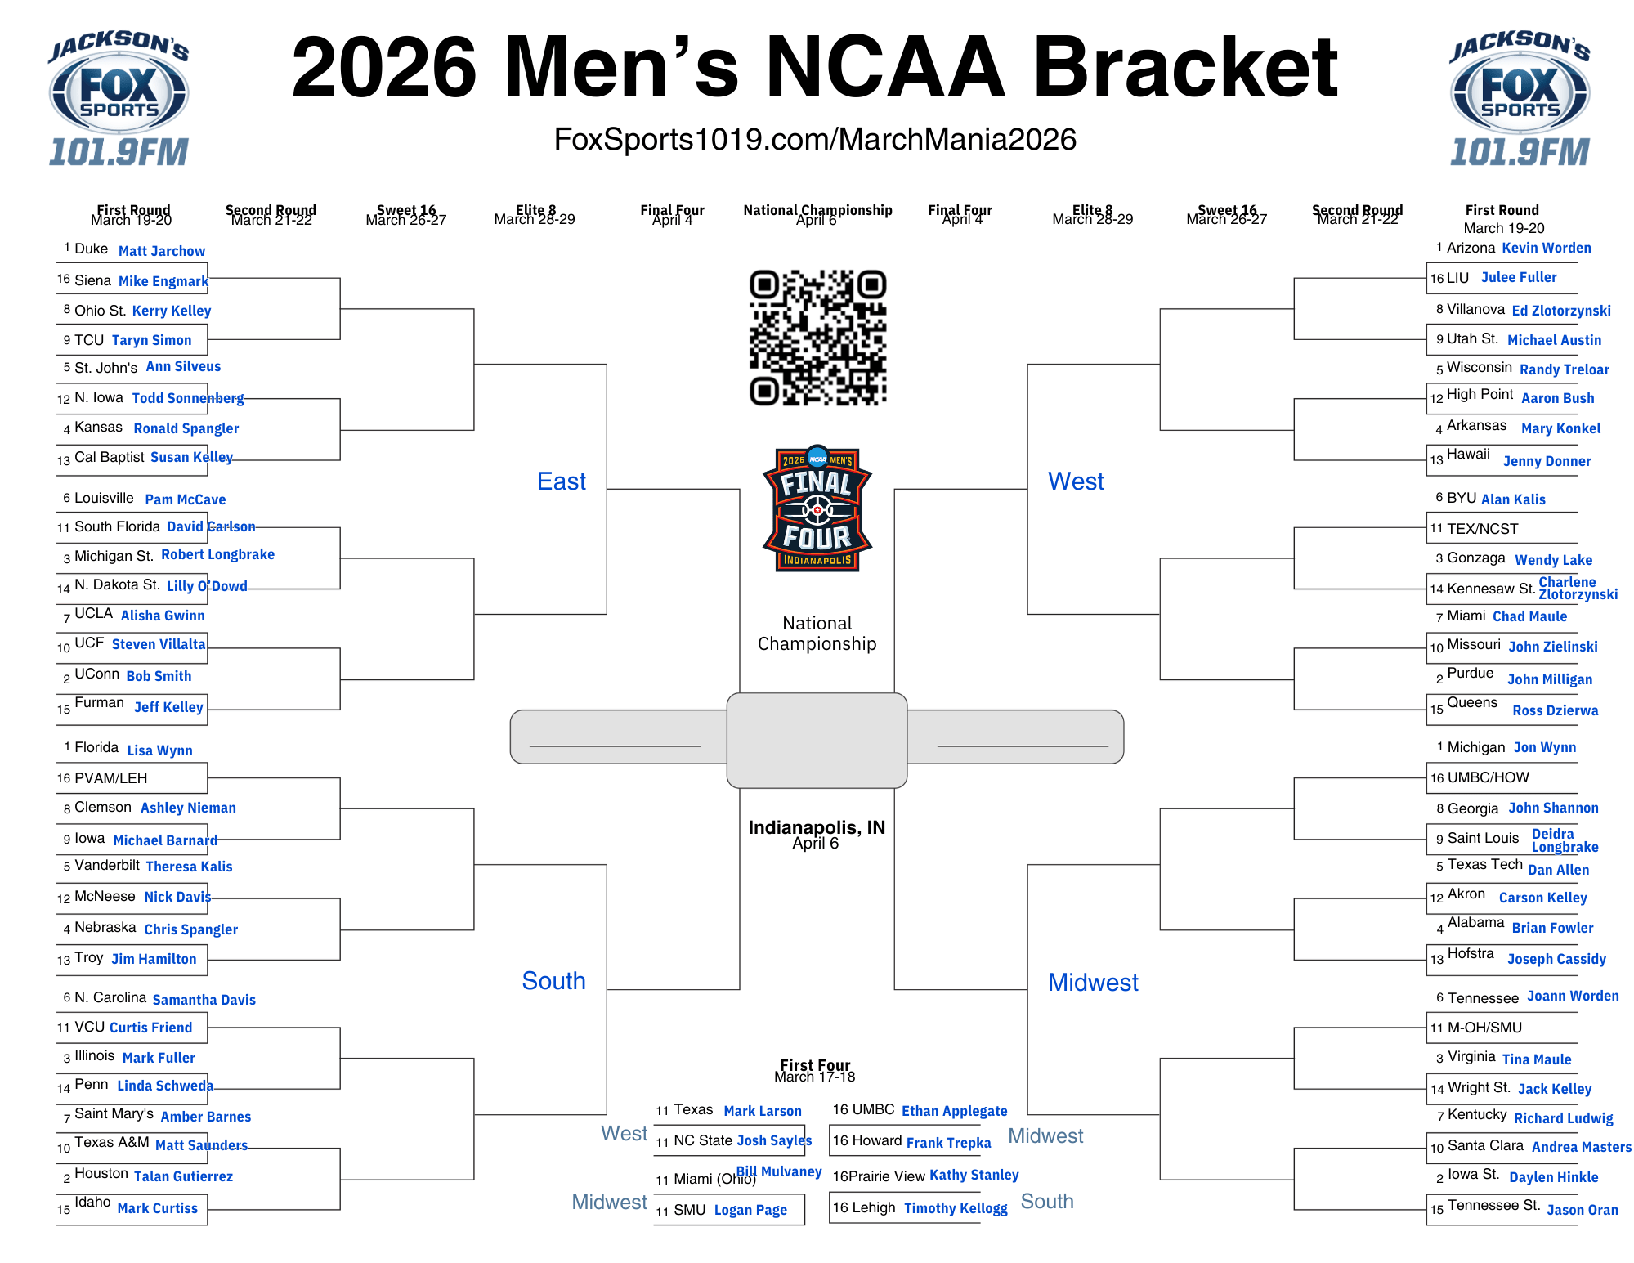Click the center National Championship winner box

[817, 740]
